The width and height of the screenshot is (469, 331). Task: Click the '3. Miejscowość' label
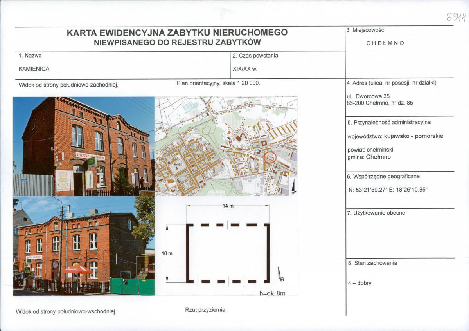coord(365,30)
